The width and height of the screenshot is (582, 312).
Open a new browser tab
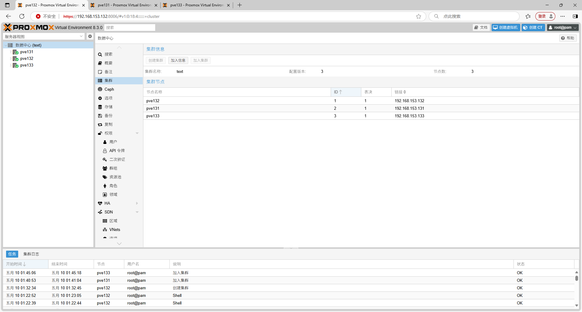[239, 5]
